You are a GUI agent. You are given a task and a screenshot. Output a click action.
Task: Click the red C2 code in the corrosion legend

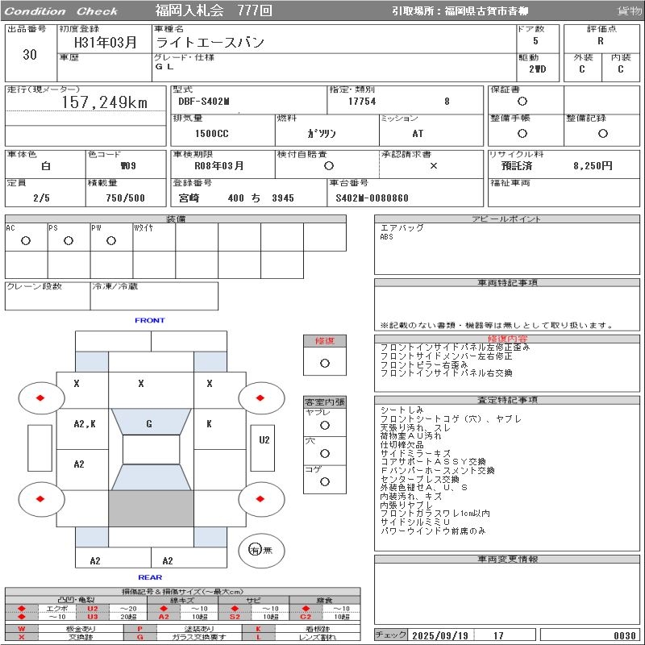coord(306,617)
